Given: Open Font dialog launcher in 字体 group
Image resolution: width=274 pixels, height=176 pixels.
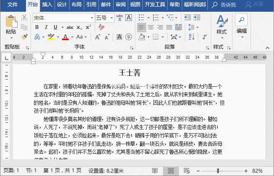Looking at the screenshot, I should [132, 48].
